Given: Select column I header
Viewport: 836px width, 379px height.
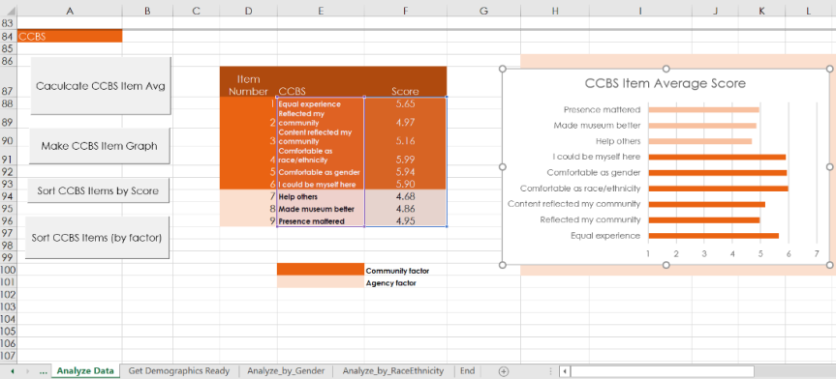Looking at the screenshot, I should coord(640,11).
